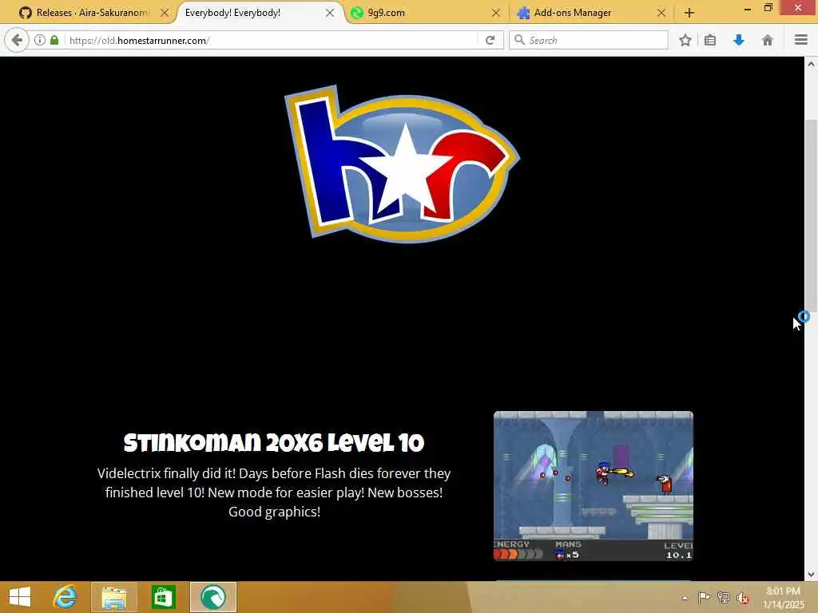The image size is (818, 613).
Task: Go back using the browser back arrow
Action: tap(17, 40)
